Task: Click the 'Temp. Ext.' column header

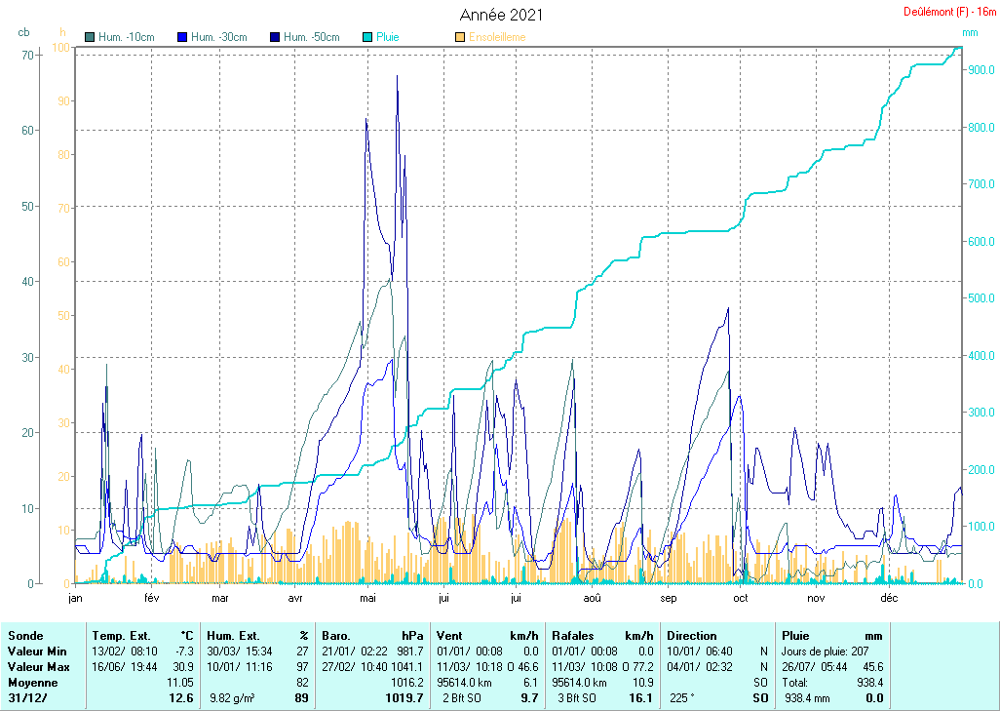Action: pyautogui.click(x=121, y=636)
